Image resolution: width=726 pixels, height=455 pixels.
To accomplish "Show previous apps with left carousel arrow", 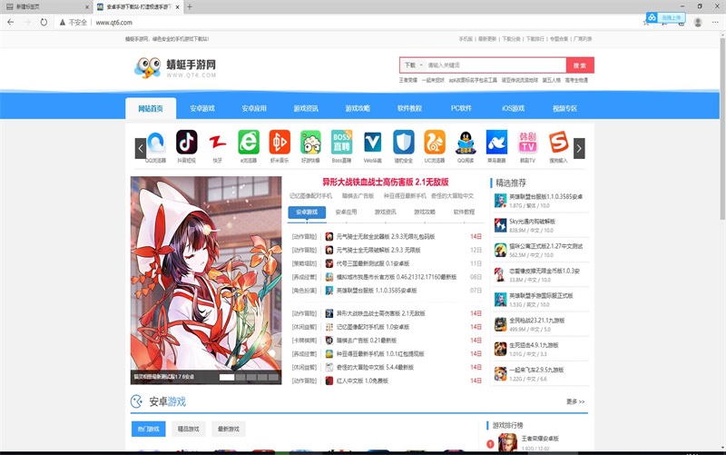I will pos(141,149).
